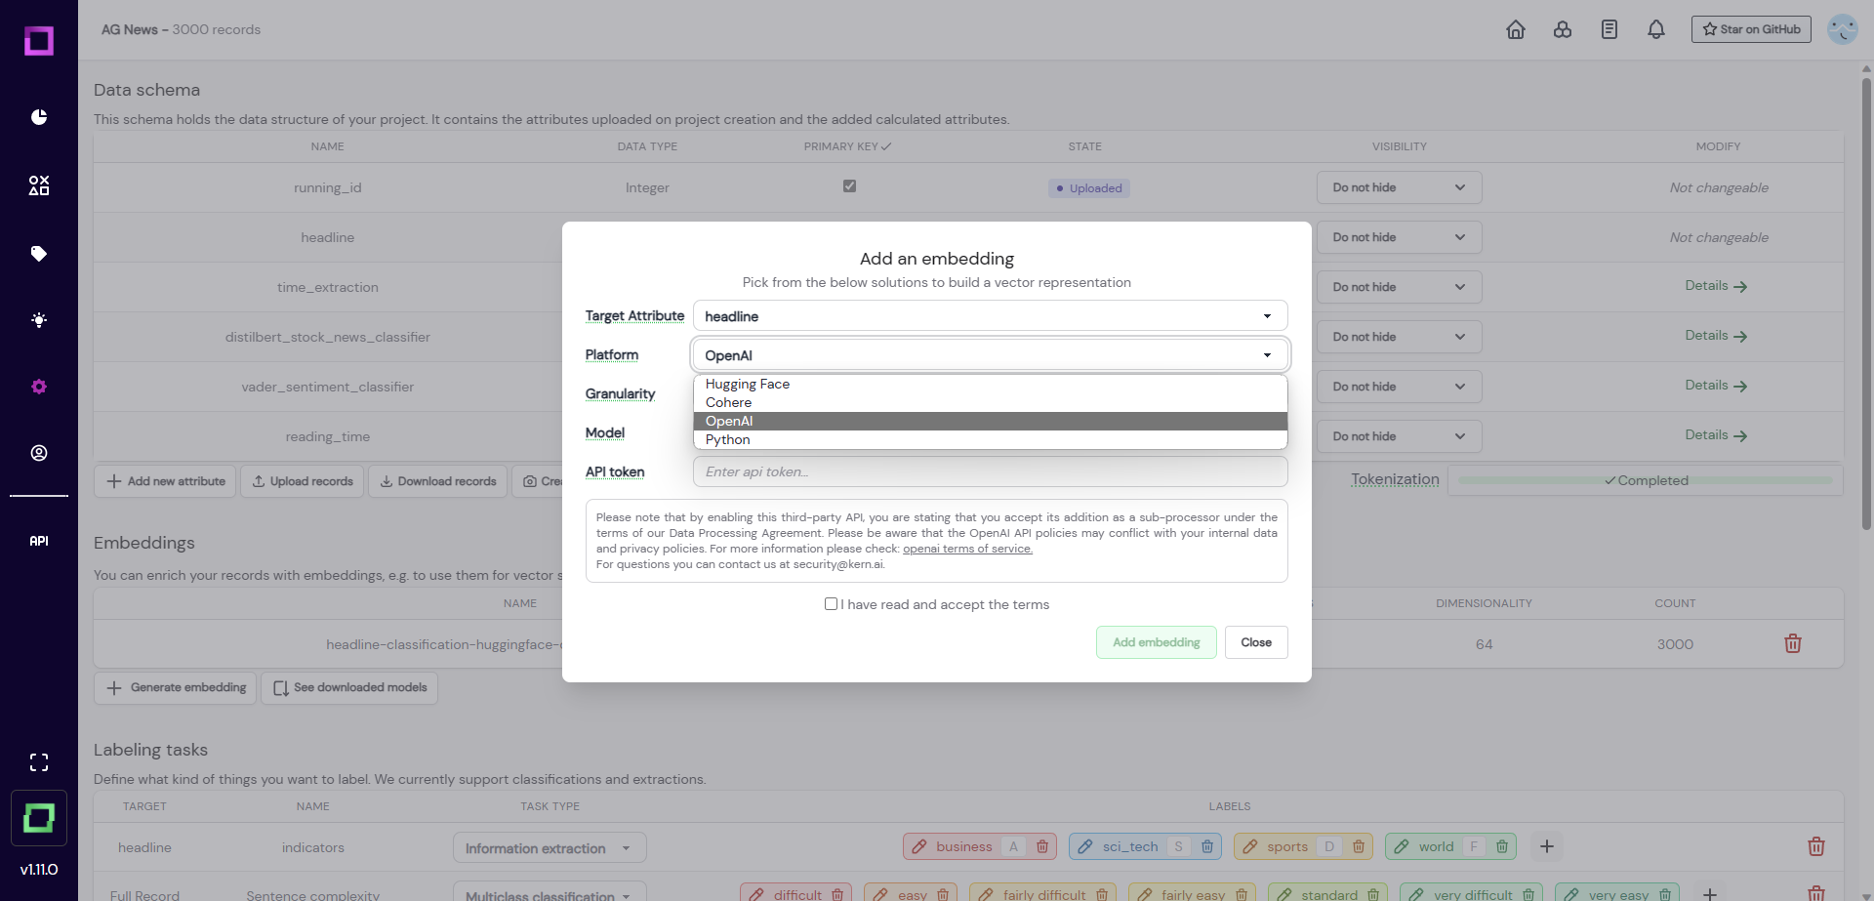Open the API sidebar item
The height and width of the screenshot is (901, 1874).
[x=39, y=541]
